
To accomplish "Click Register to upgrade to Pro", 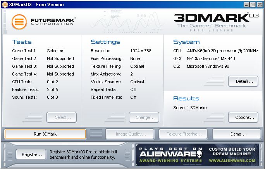I will 31,155.
